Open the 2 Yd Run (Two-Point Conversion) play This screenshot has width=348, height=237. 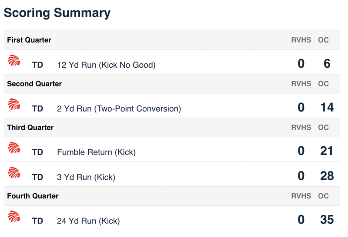point(119,109)
